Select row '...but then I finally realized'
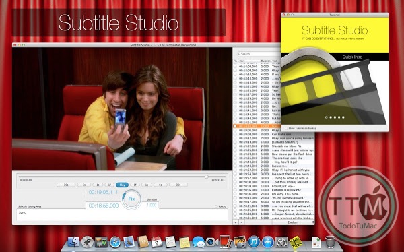Viewport: 404px width, 252px height. point(274,182)
